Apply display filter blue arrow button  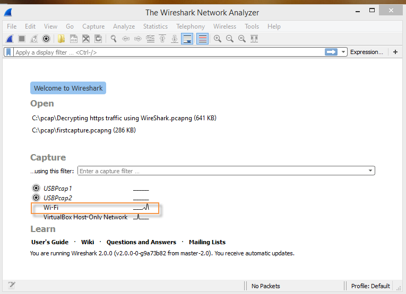(x=331, y=52)
